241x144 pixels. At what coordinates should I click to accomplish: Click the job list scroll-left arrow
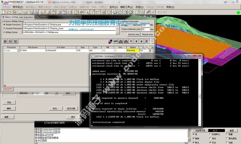click(4, 86)
